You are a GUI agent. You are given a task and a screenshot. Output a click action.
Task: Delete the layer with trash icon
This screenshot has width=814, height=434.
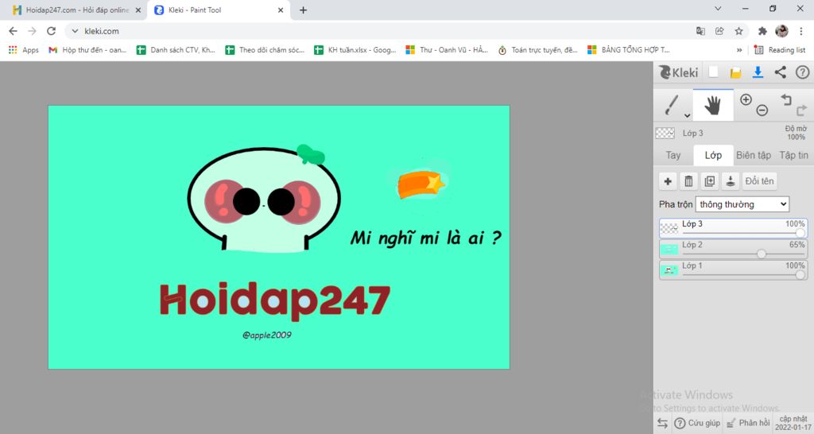coord(688,181)
